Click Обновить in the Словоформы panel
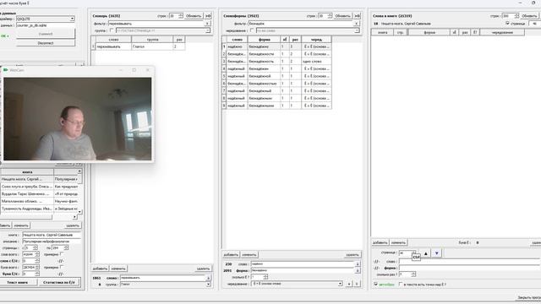 coord(342,16)
